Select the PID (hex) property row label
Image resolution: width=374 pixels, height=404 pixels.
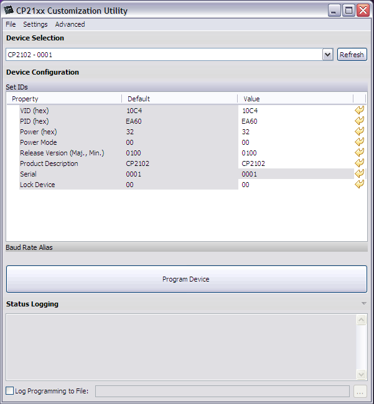point(34,121)
